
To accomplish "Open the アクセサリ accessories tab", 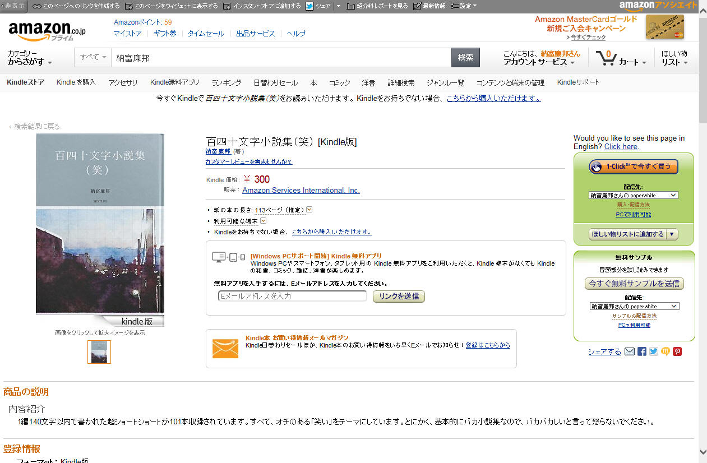I will coord(123,82).
